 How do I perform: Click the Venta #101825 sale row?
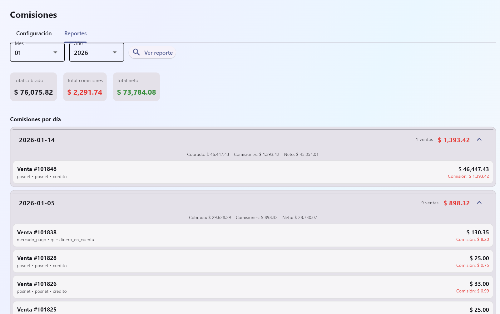(253, 309)
